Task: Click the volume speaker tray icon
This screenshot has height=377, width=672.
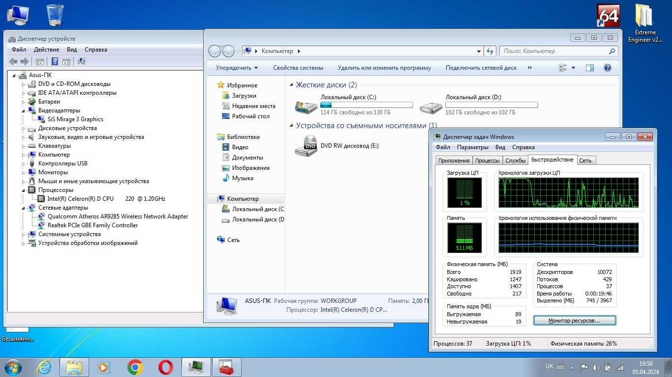Action: (596, 367)
